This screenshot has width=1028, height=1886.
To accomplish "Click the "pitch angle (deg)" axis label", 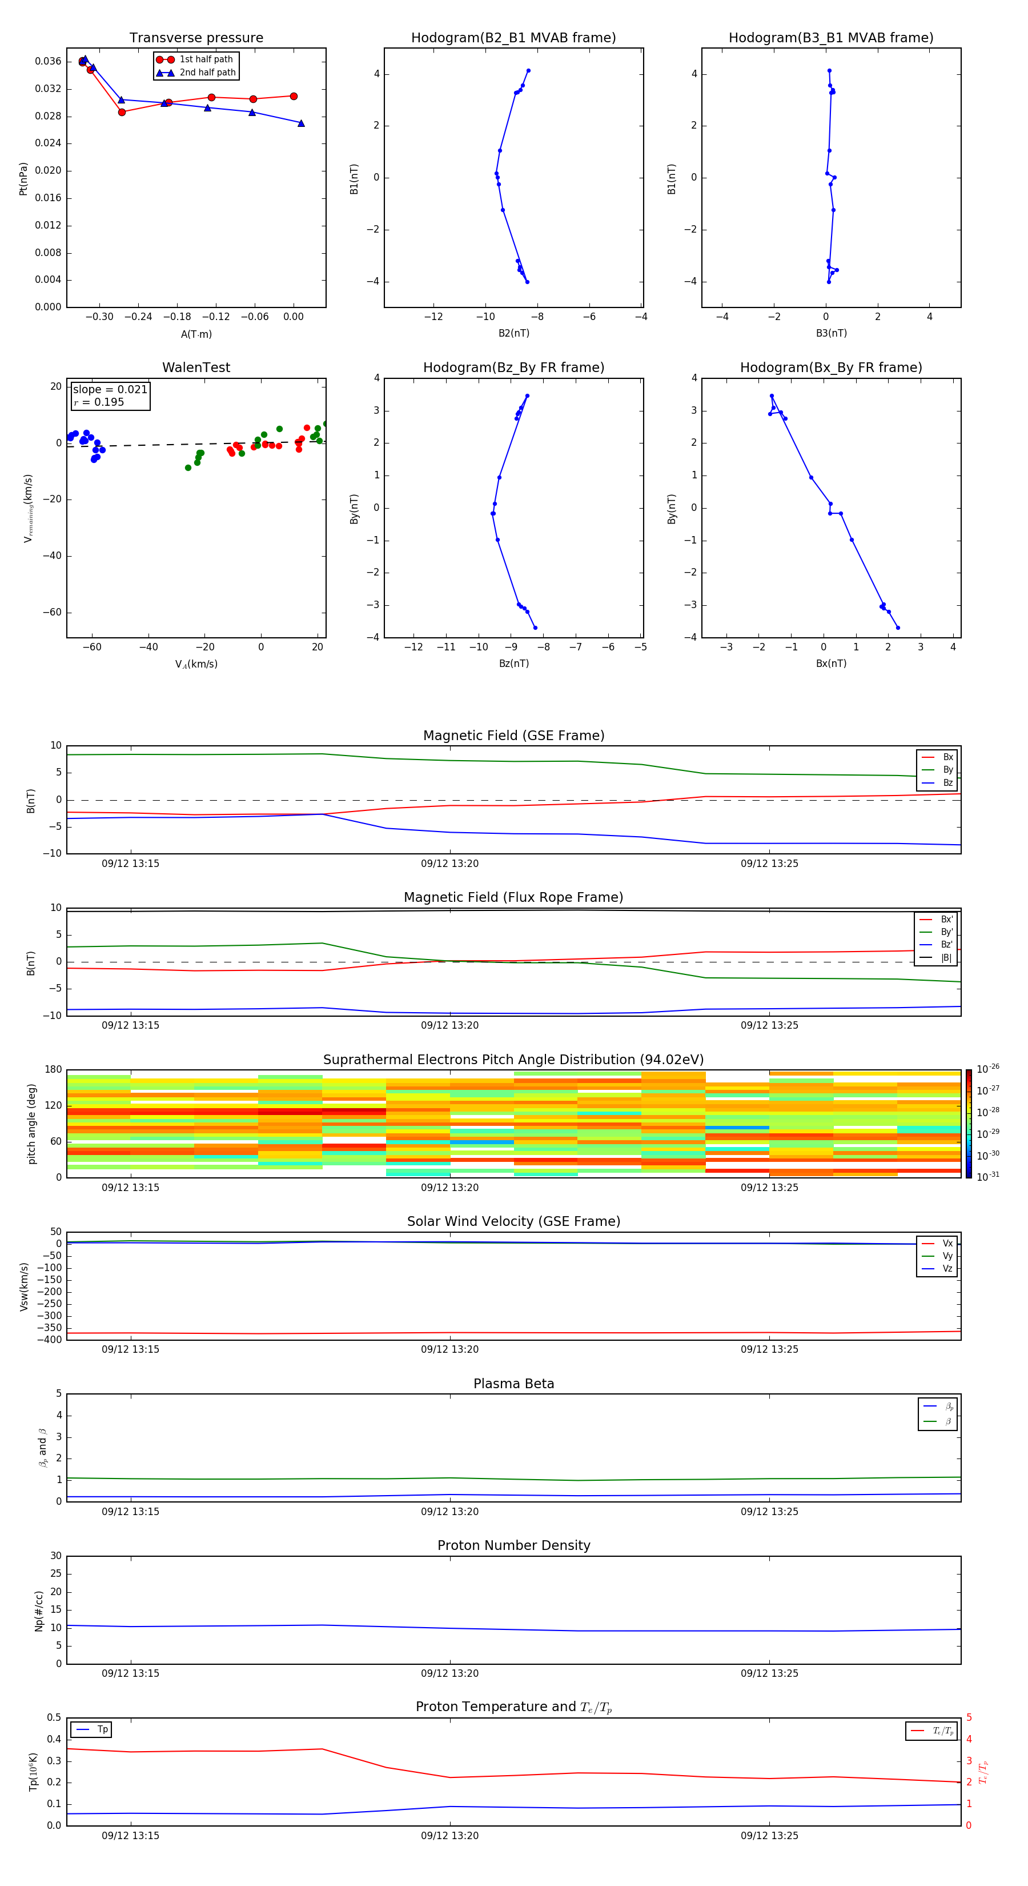I will tap(31, 1124).
